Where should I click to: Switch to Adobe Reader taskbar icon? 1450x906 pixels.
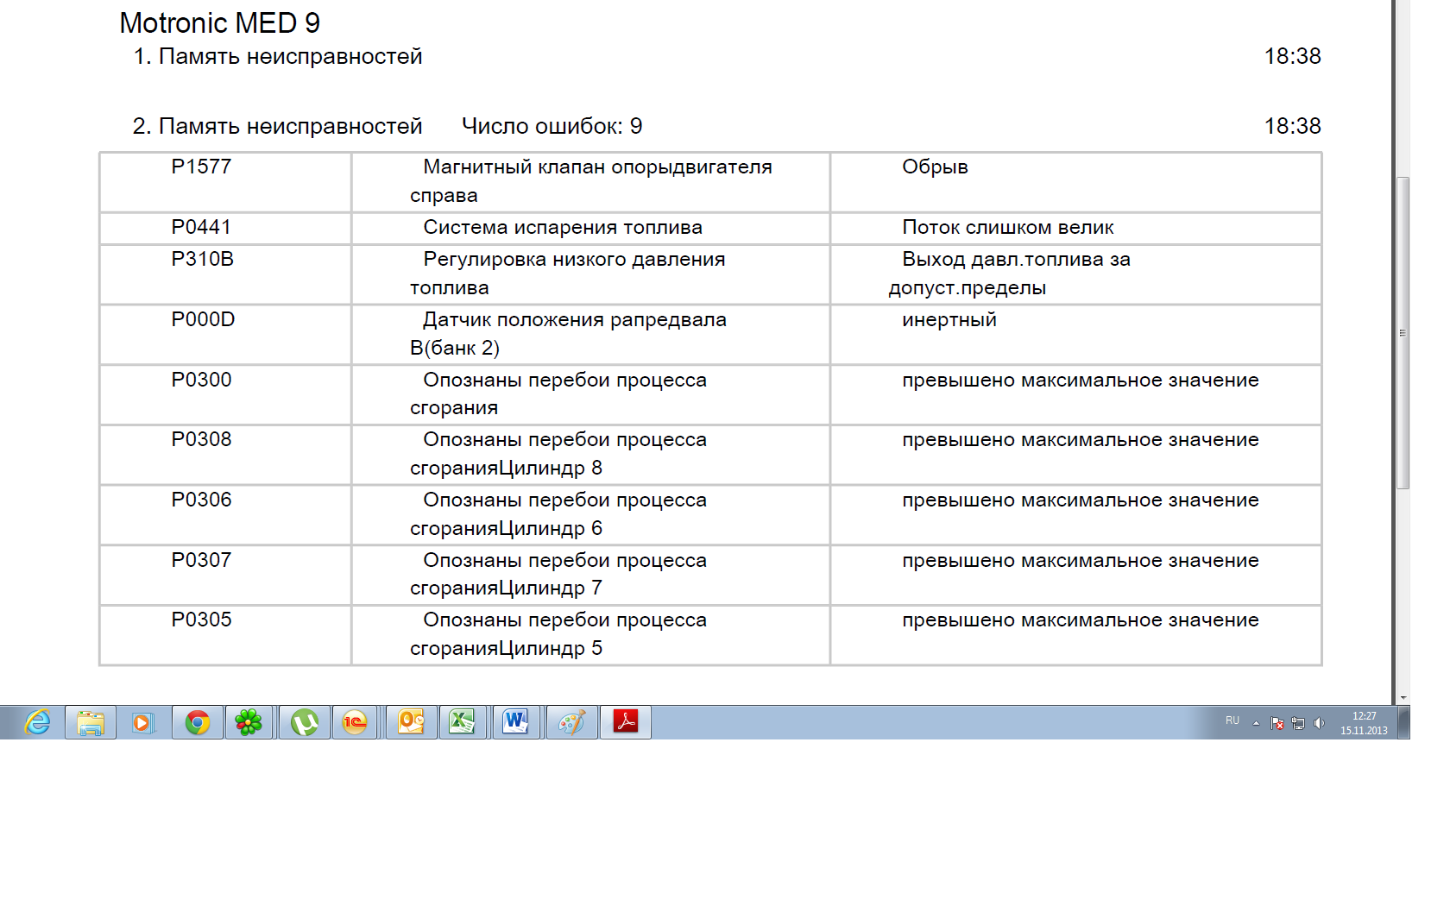[x=626, y=722]
